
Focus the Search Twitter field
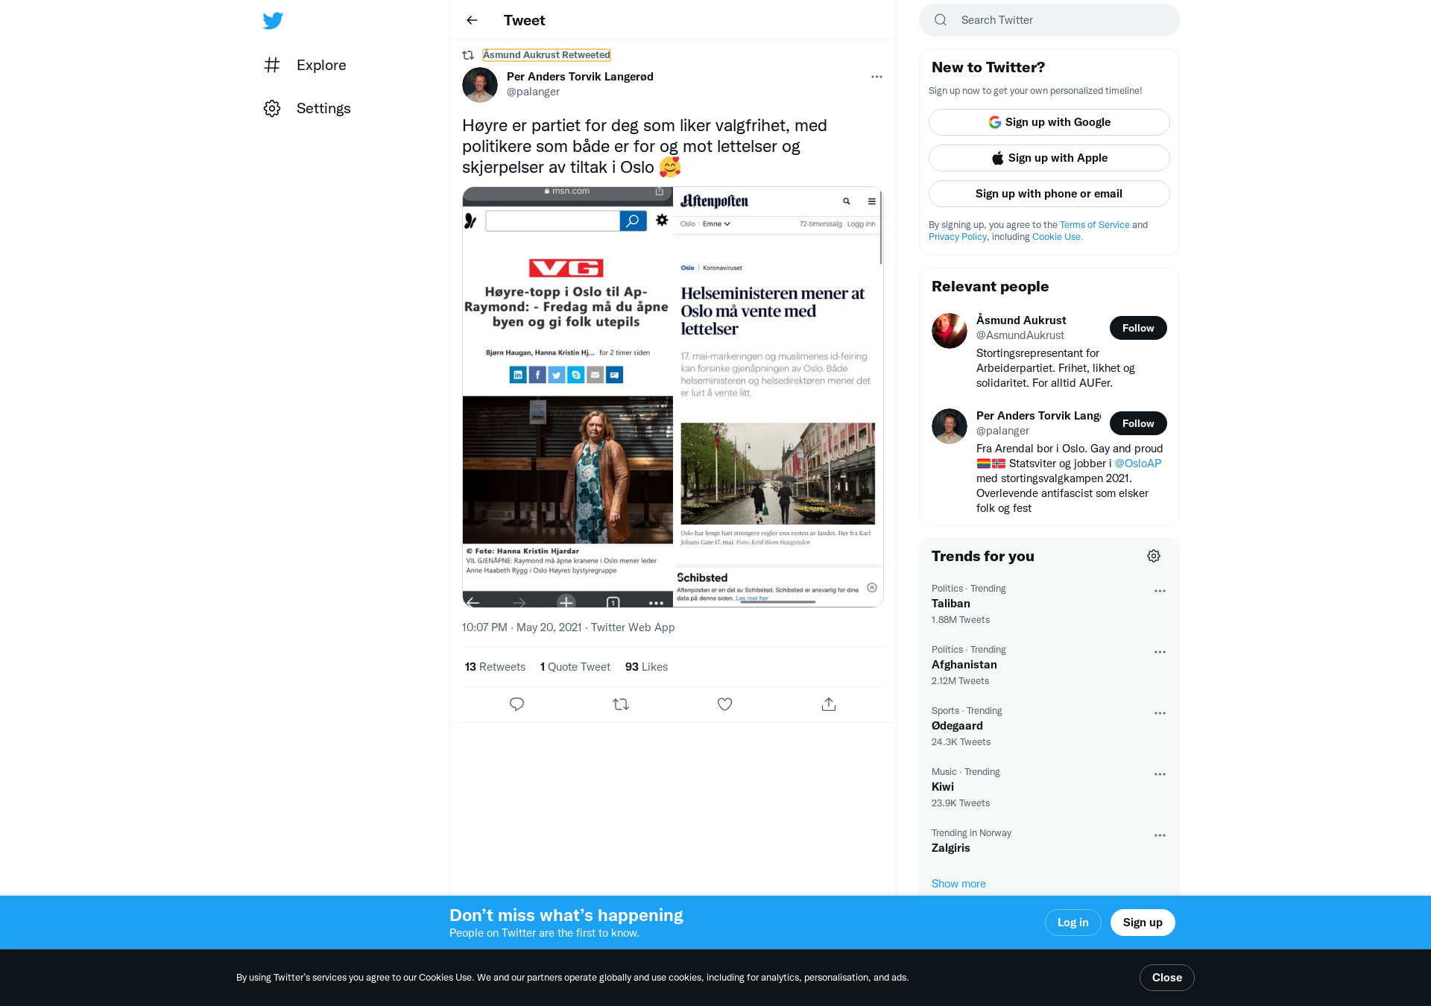1049,20
